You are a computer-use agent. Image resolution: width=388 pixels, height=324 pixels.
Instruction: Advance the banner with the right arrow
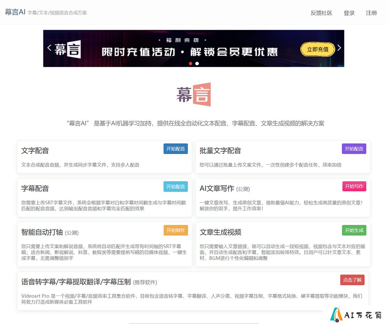pyautogui.click(x=339, y=48)
